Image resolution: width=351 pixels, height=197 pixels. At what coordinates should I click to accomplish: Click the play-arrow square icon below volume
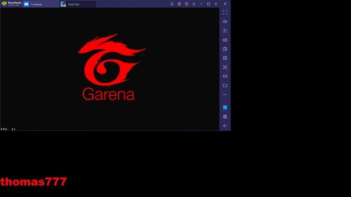(225, 31)
